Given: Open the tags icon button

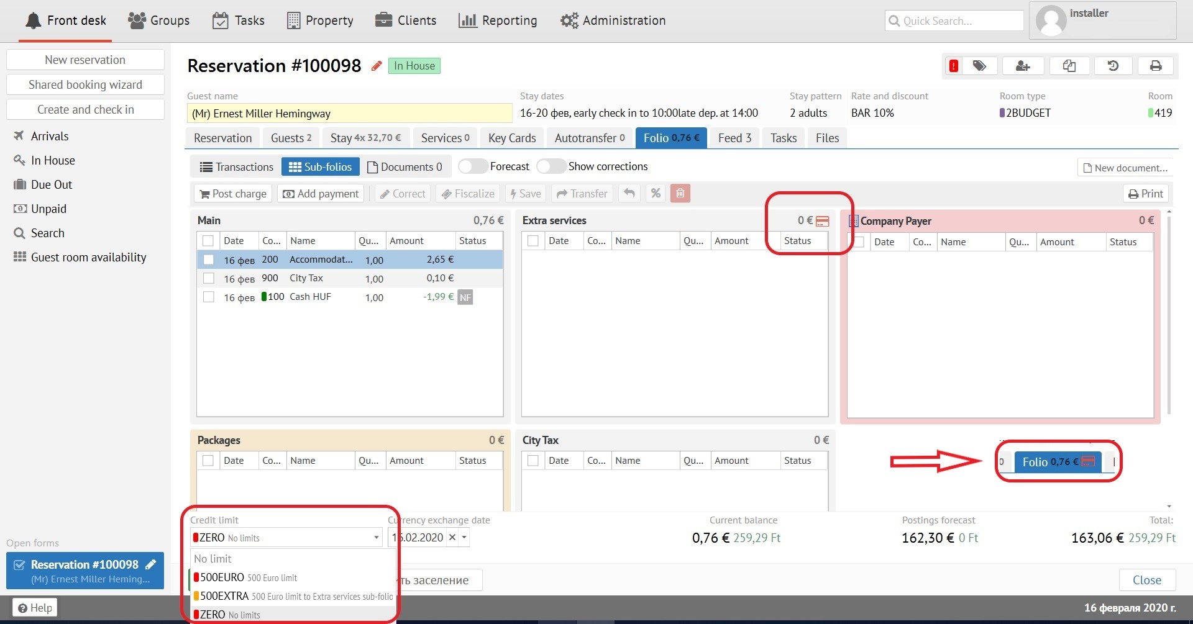Looking at the screenshot, I should 979,66.
